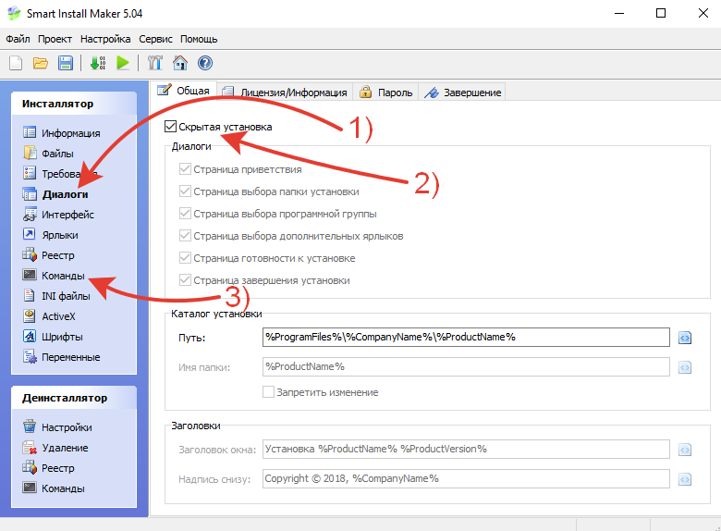Viewport: 721px width, 531px height.
Task: Open INI файлы section
Action: 56,296
